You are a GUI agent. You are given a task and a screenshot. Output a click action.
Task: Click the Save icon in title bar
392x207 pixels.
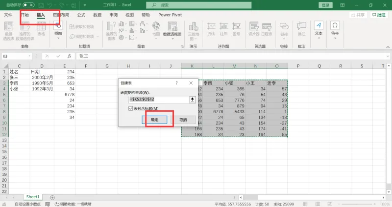pos(41,5)
